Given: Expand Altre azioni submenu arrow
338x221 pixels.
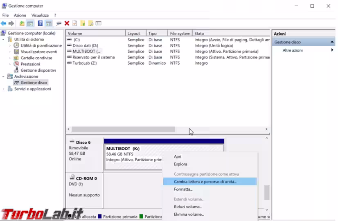Looking at the screenshot, I should [332, 50].
